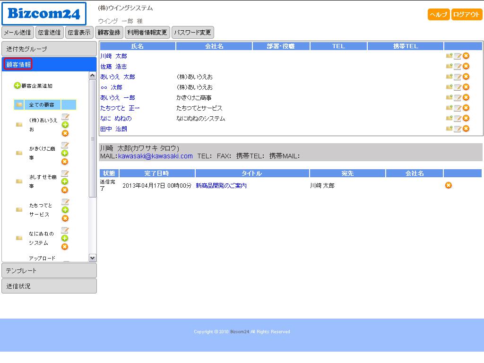Click add-to-group folder icon for 田中 治朗
Screen dimensions: 484x363
[449, 129]
